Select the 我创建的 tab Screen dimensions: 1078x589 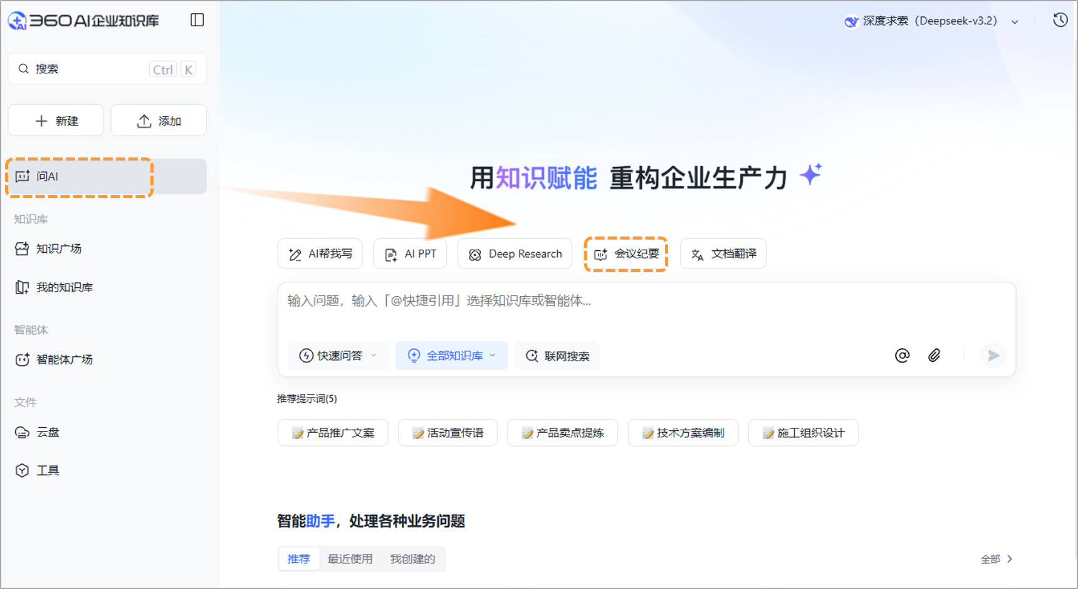coord(412,559)
